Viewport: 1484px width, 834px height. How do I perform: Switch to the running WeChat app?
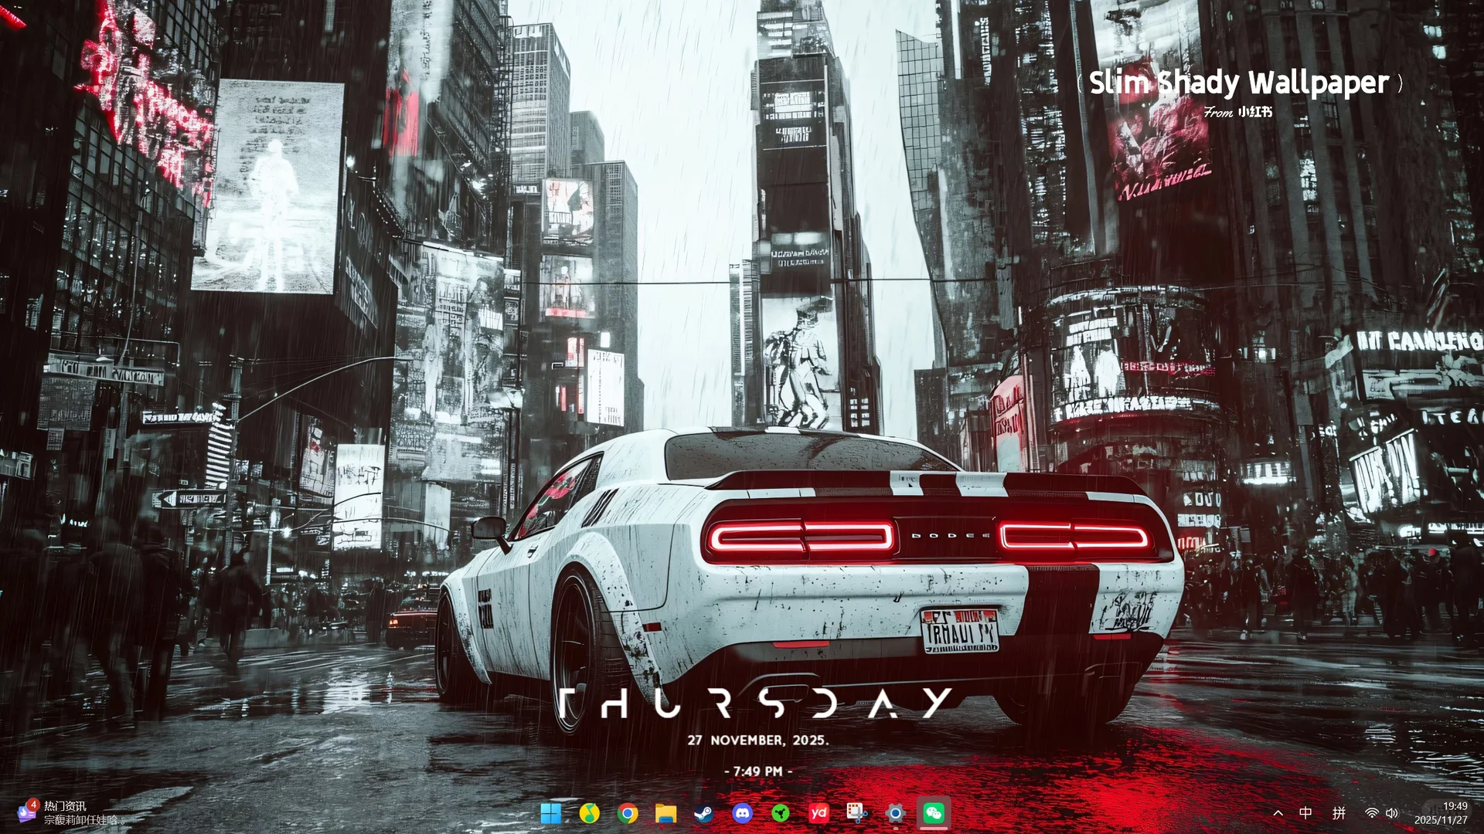tap(932, 813)
